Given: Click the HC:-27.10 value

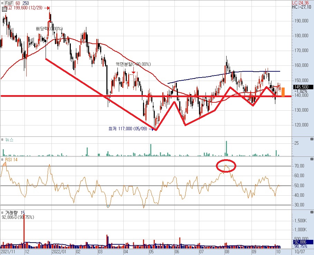Looking at the screenshot, I should coord(302,7).
